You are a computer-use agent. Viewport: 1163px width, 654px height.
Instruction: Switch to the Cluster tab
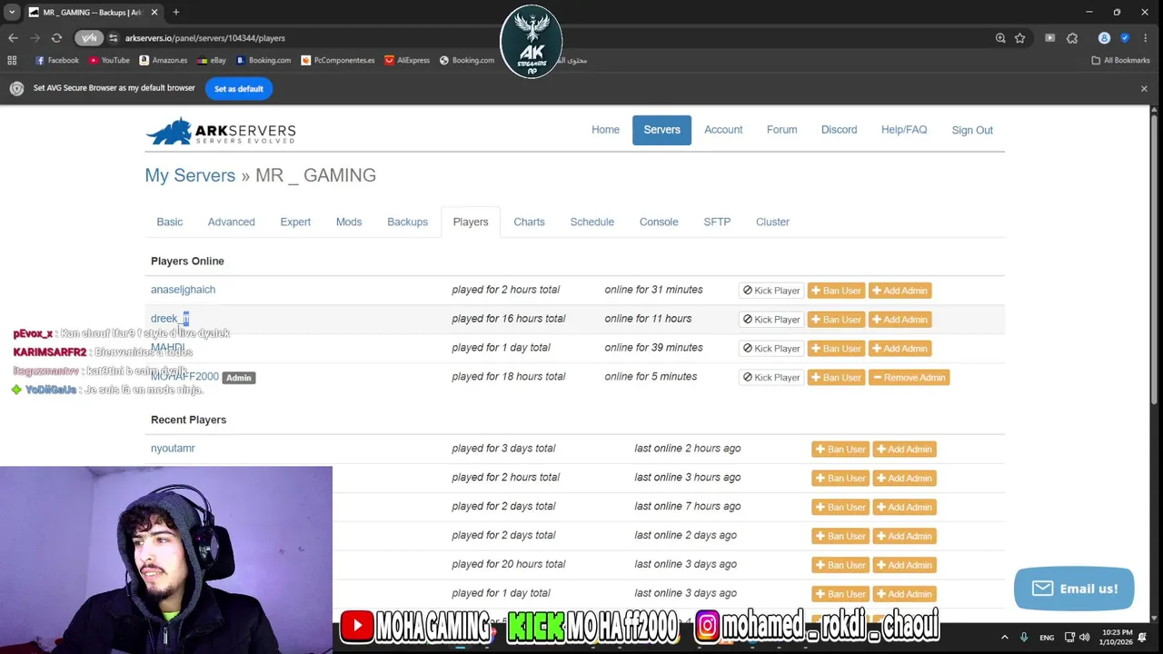tap(772, 222)
